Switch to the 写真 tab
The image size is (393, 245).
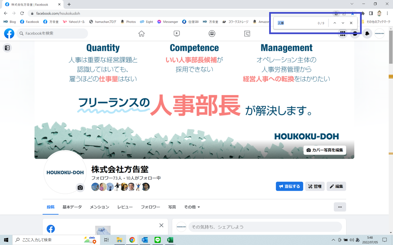(172, 207)
